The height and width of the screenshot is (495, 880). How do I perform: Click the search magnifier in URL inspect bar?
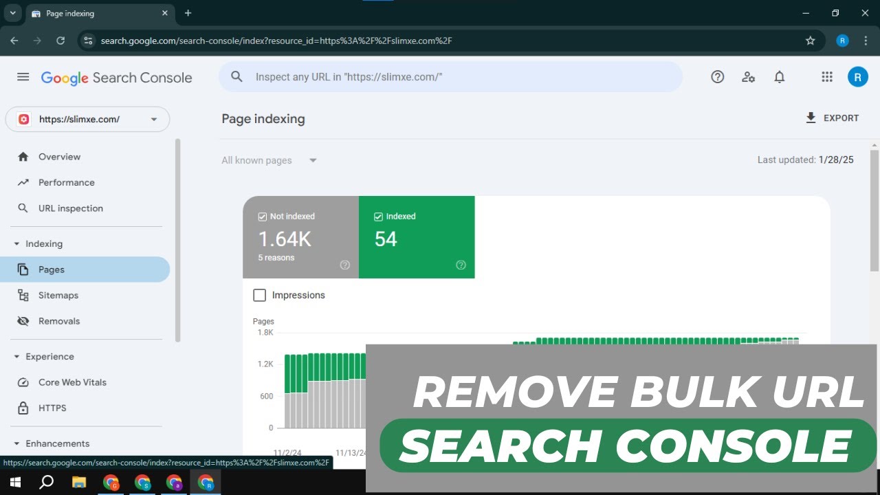236,77
